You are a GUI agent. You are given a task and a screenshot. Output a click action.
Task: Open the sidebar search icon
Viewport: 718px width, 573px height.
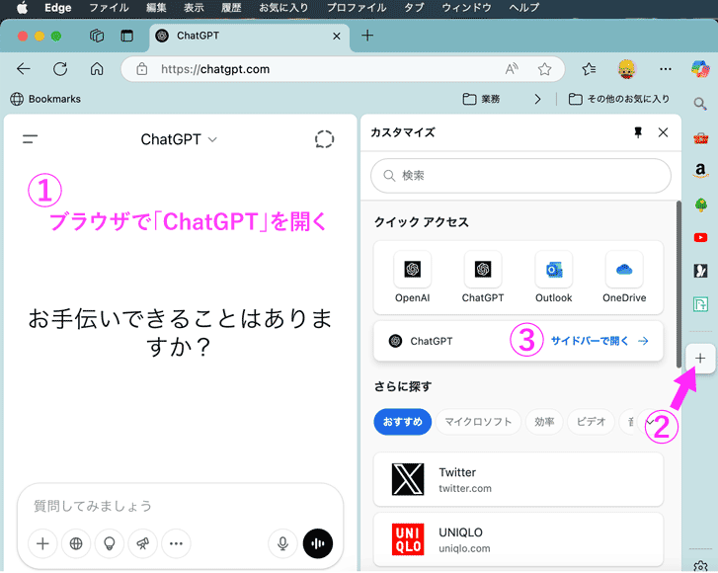pyautogui.click(x=700, y=104)
